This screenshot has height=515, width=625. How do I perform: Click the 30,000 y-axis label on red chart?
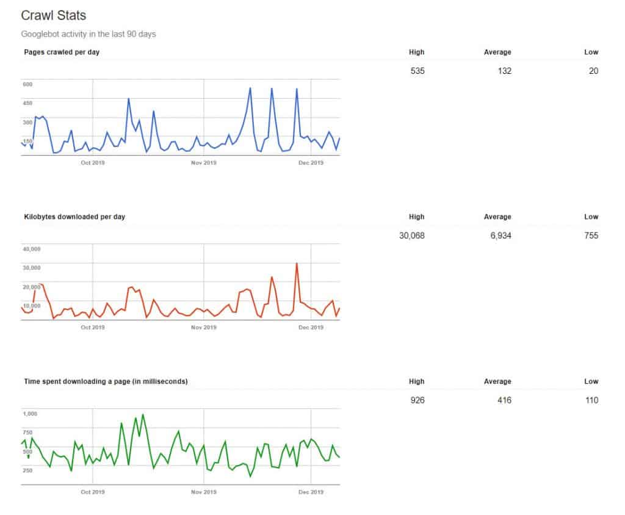tap(32, 268)
